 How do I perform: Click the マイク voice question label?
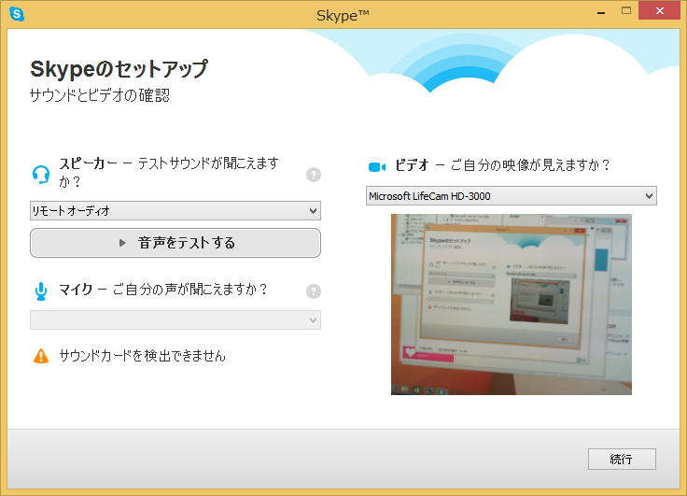163,290
